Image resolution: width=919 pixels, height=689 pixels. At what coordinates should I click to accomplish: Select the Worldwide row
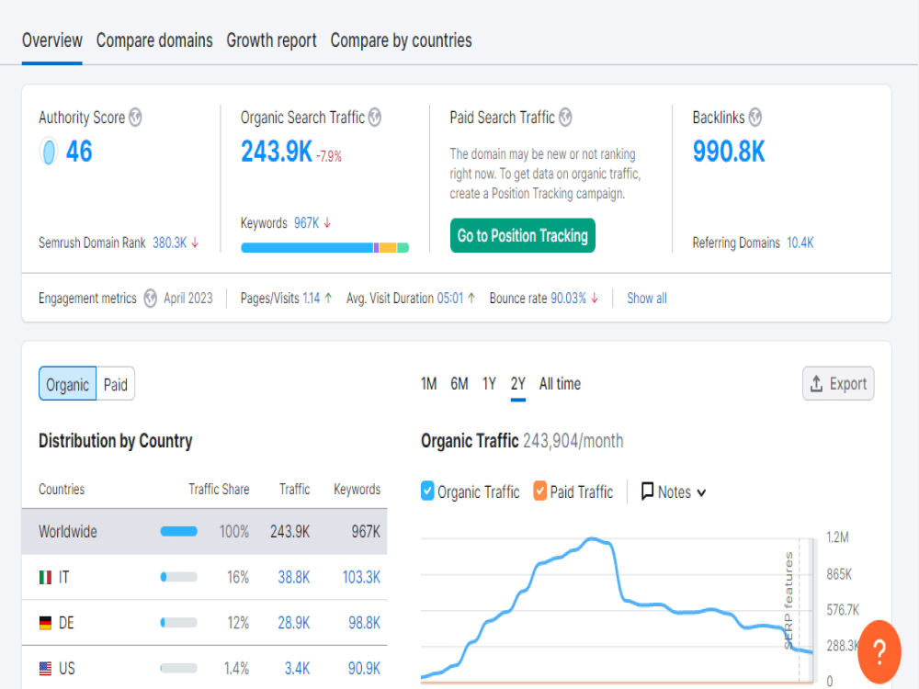click(205, 531)
